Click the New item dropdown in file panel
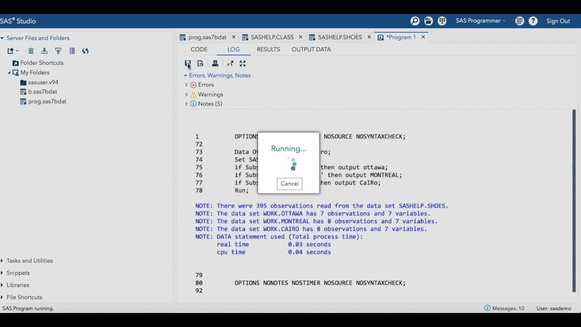 [x=13, y=51]
